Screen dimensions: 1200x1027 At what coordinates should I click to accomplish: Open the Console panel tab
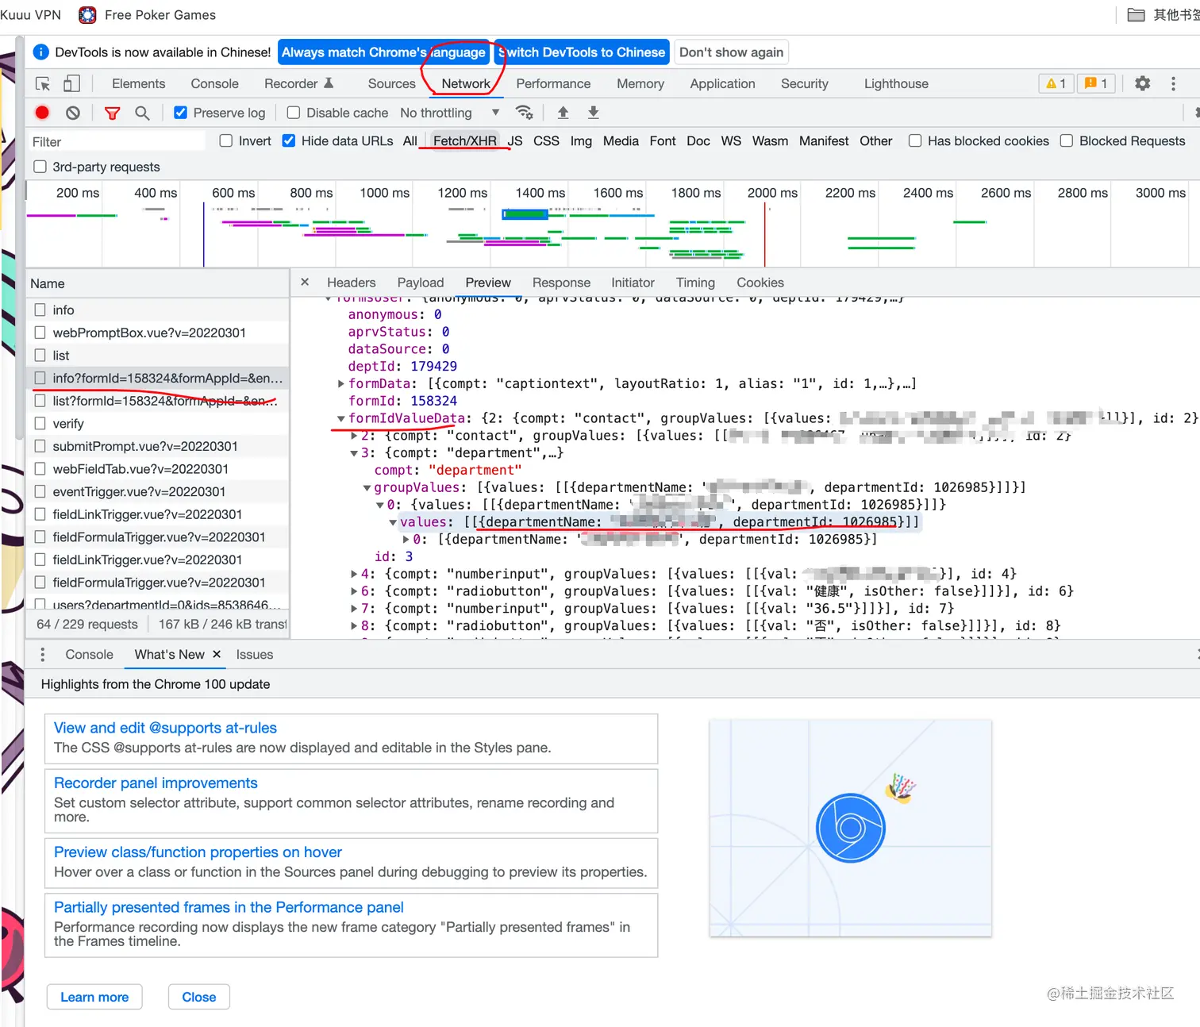[x=214, y=83]
